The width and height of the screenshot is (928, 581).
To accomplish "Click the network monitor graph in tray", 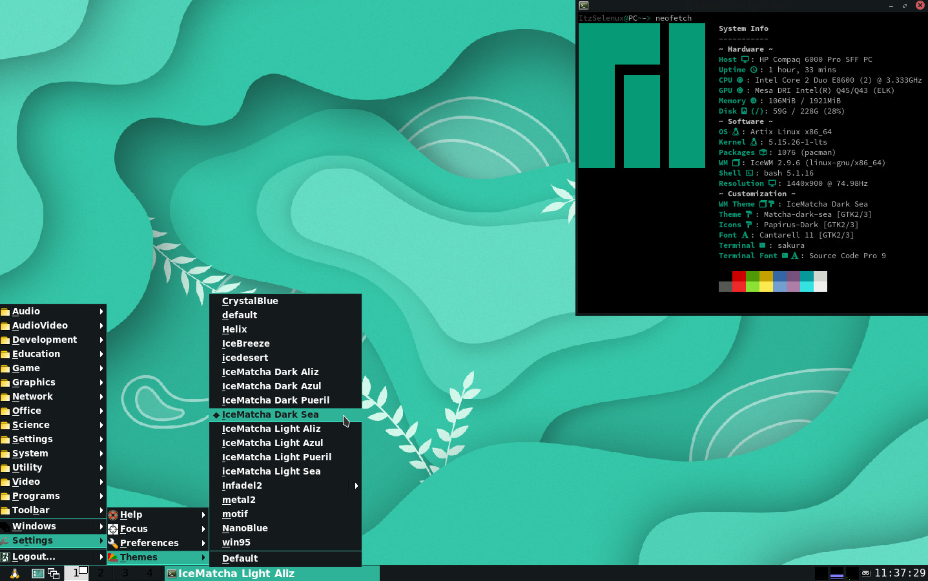I will 852,573.
